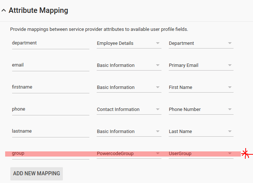
Task: Click the Add New Mapping button
Action: (37, 174)
